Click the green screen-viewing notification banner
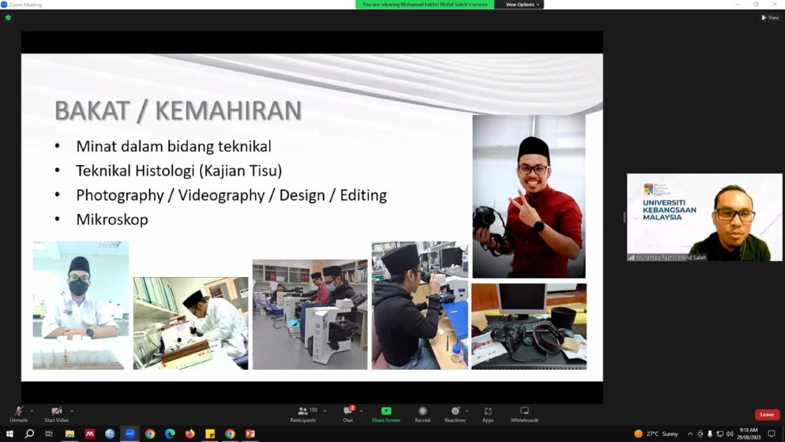Viewport: 785px width, 442px height. point(425,5)
